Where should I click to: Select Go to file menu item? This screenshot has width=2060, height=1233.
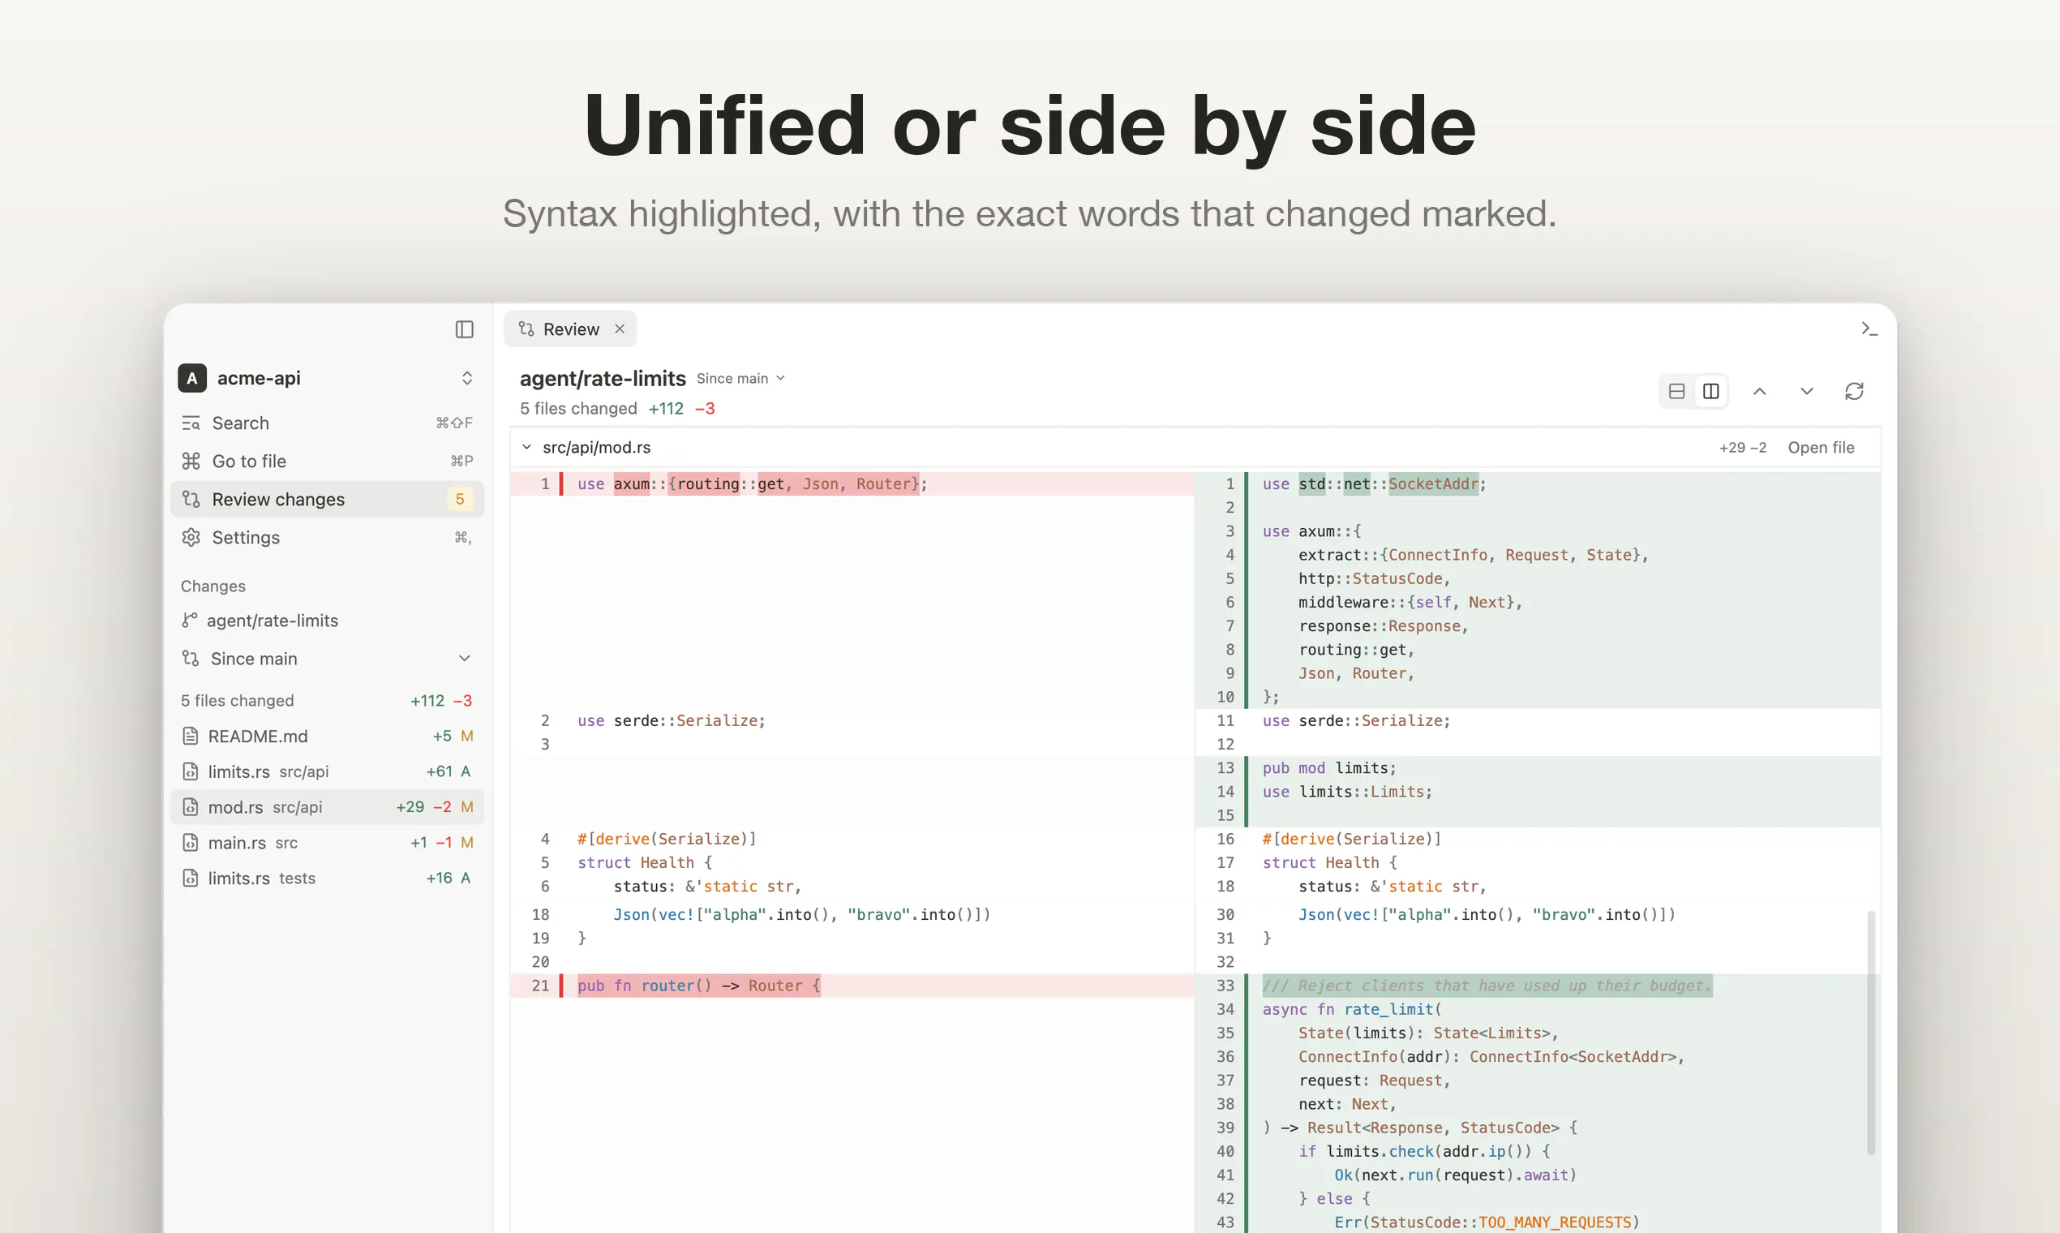328,461
